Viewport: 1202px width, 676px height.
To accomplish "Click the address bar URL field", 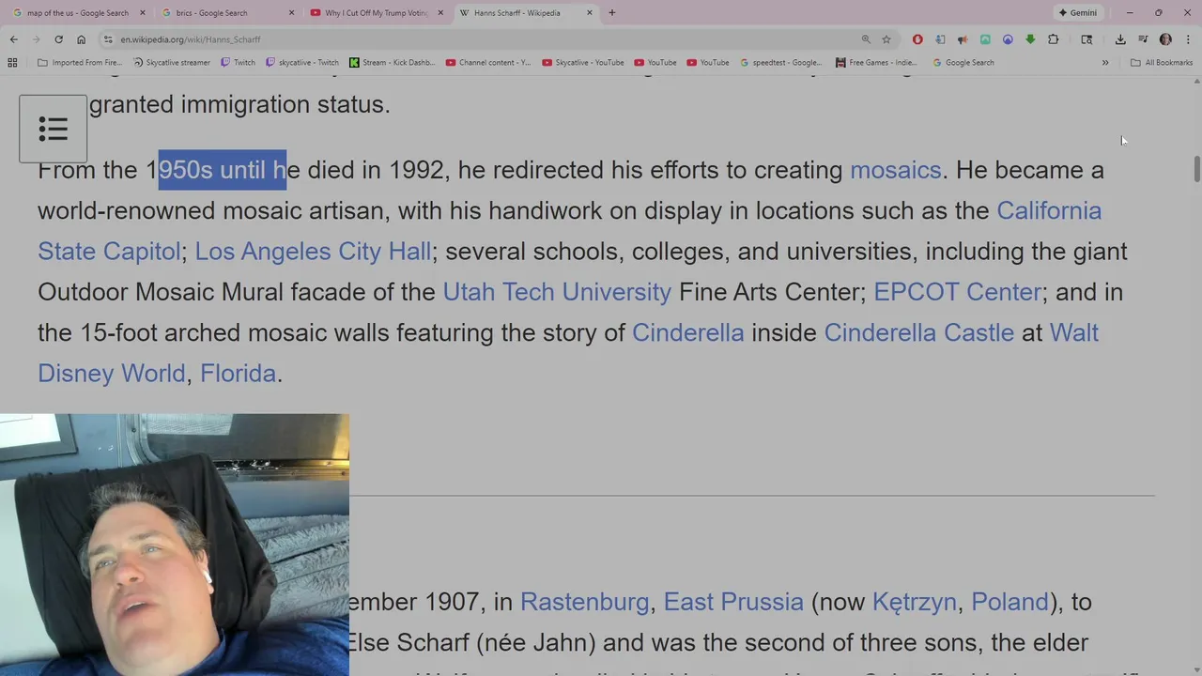I will [x=488, y=39].
